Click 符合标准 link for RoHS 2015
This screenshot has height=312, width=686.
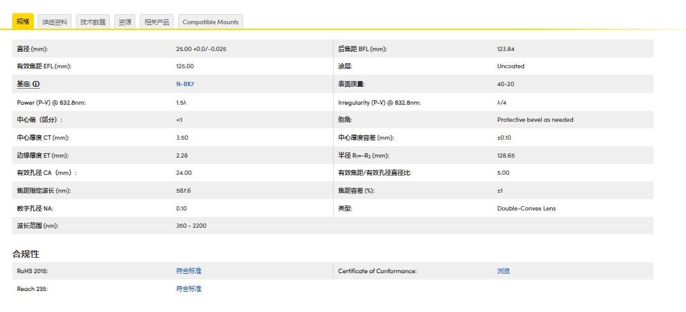click(x=188, y=271)
